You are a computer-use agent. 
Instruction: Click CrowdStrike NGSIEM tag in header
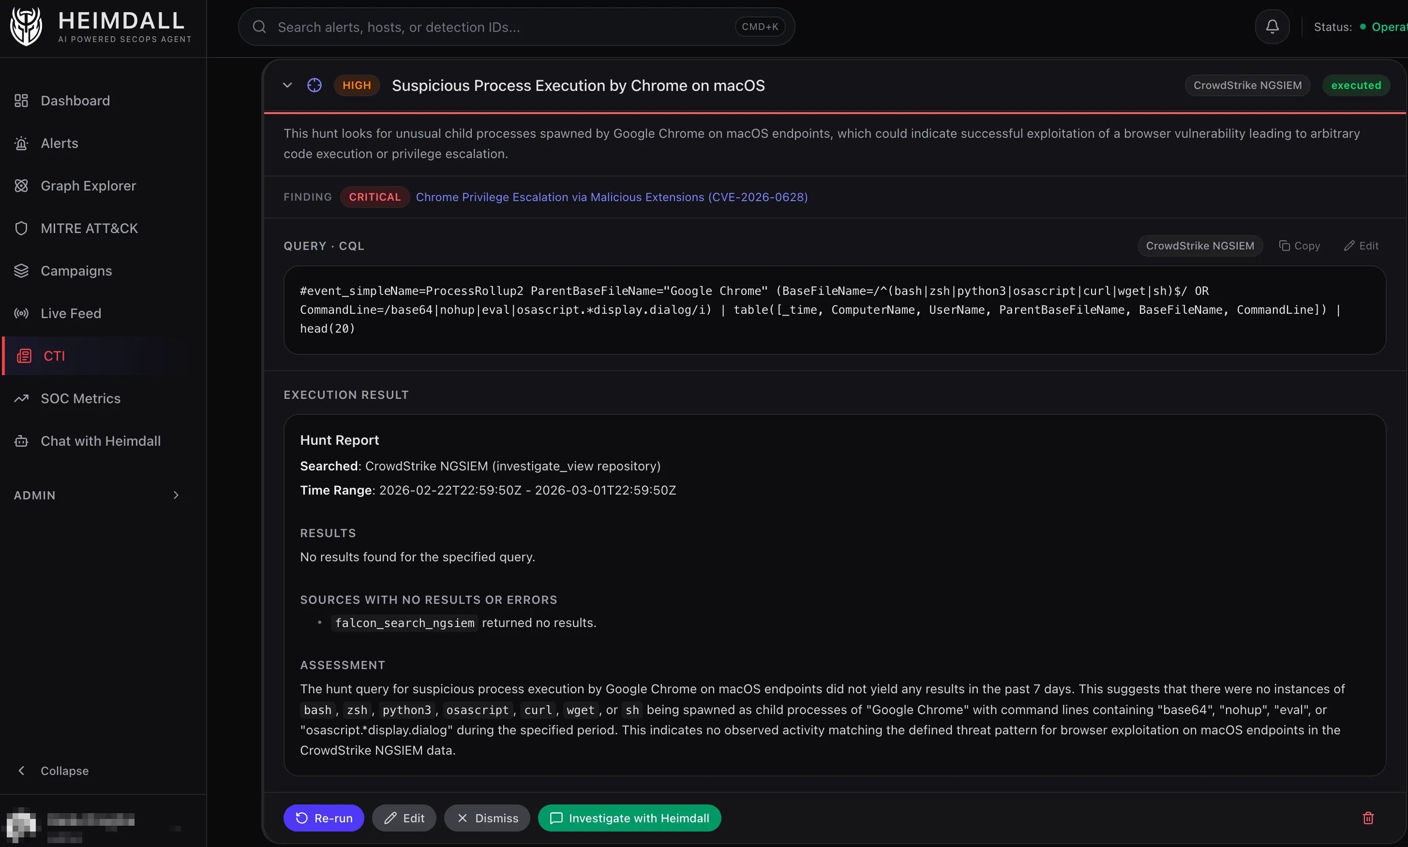(1247, 85)
